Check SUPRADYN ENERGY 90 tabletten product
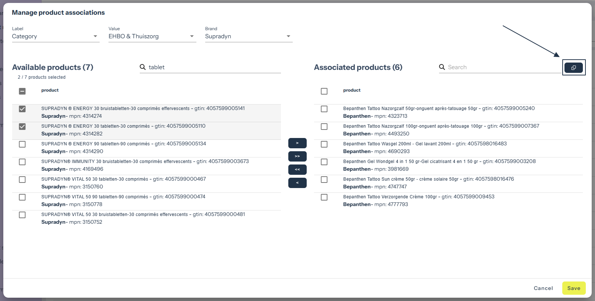The image size is (595, 301). point(22,144)
